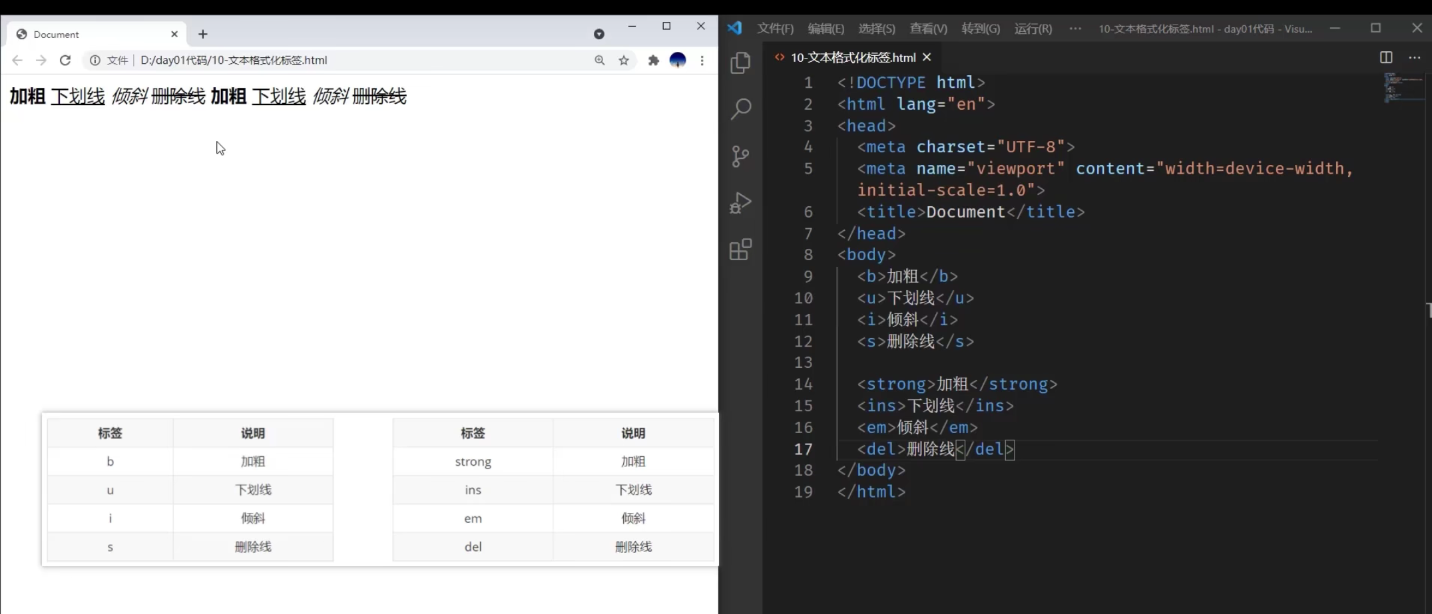Image resolution: width=1432 pixels, height=614 pixels.
Task: View site information icon in address bar
Action: coord(95,60)
